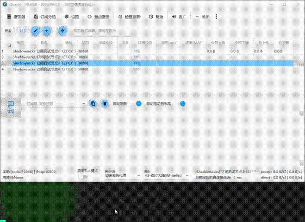Open the Settings (设置) menu

point(72,17)
